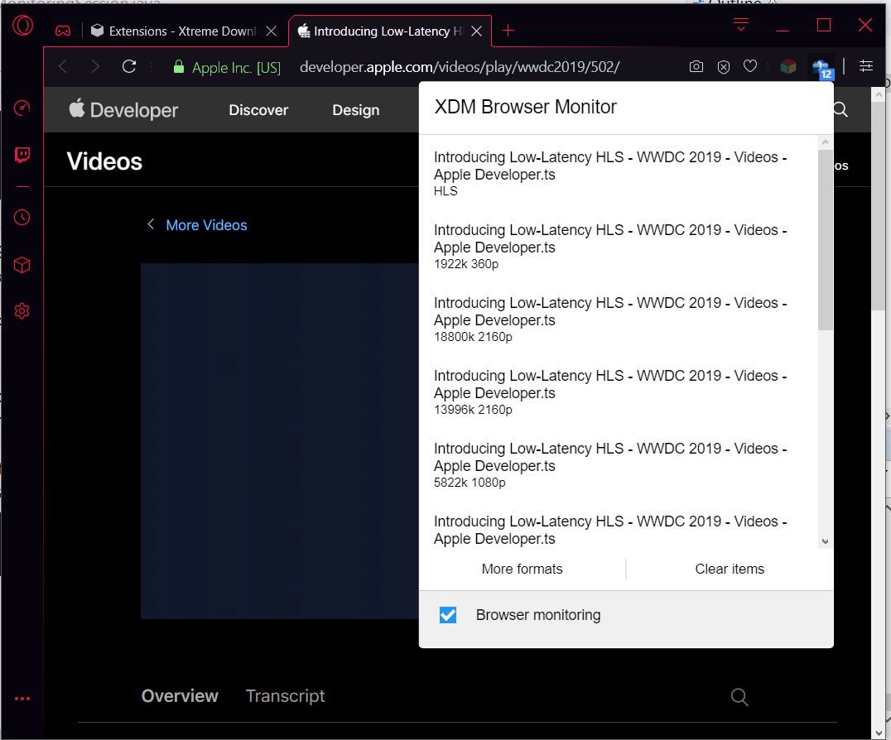Click the cube extension icon in the toolbar
This screenshot has height=740, width=891.
[787, 66]
